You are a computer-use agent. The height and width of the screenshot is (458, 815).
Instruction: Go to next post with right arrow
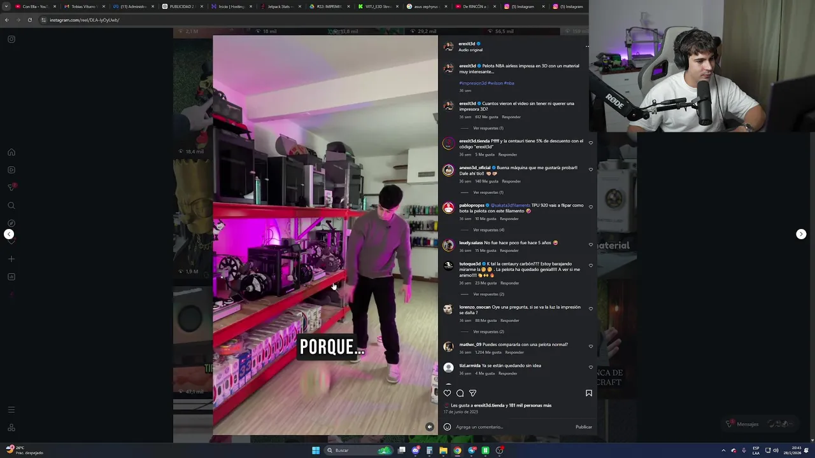(801, 234)
